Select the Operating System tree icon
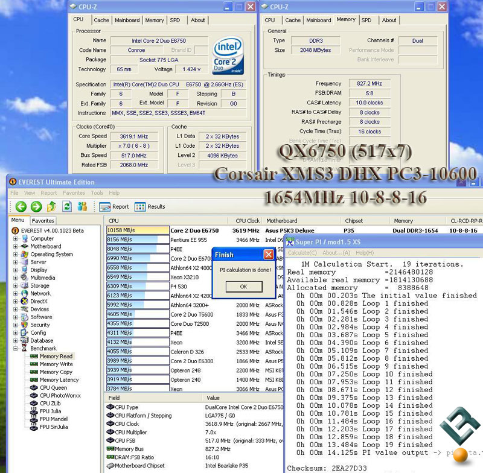This screenshot has width=483, height=473. [25, 254]
